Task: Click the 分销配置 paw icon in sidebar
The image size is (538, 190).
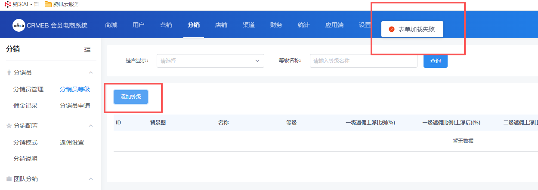Action: click(9, 126)
